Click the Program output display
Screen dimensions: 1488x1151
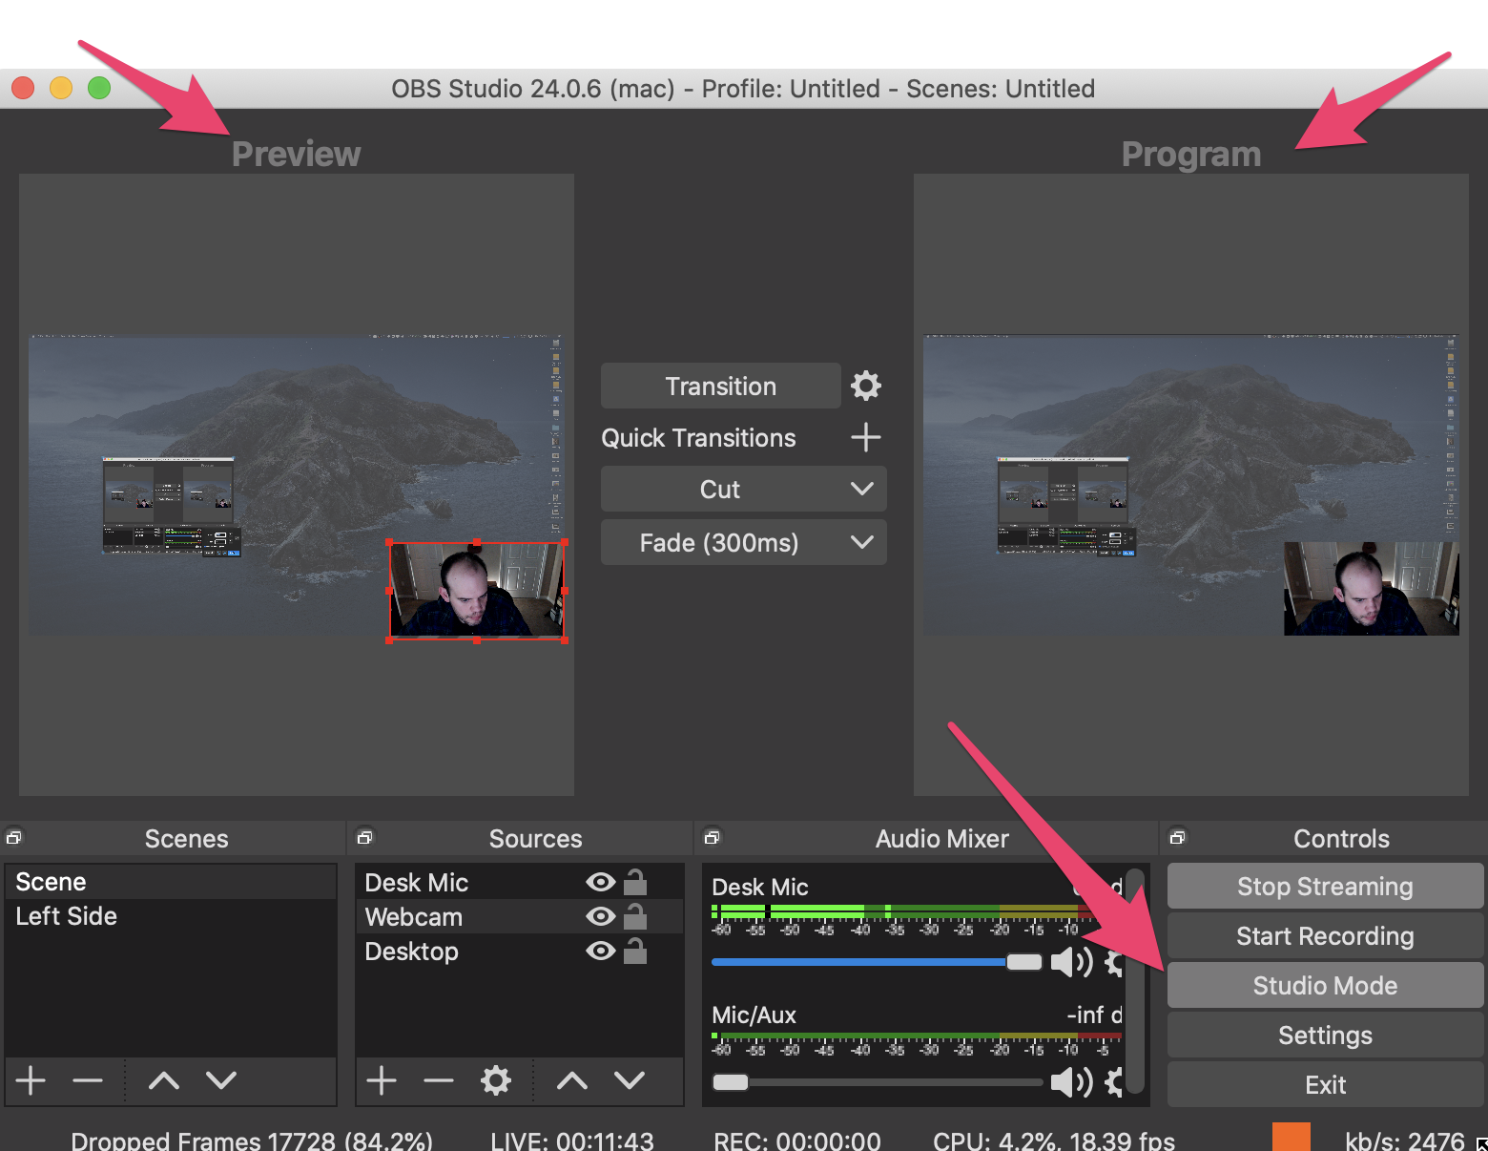point(1190,485)
